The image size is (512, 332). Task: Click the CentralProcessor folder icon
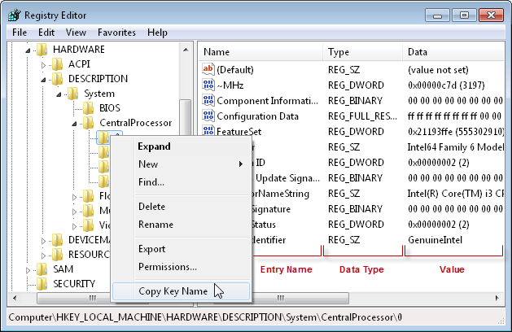(x=88, y=123)
